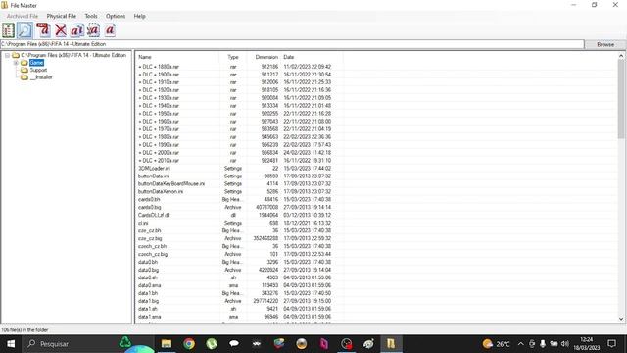Screen dimensions: 627x353
Task: Open the Windows Start menu
Action: pyautogui.click(x=11, y=344)
